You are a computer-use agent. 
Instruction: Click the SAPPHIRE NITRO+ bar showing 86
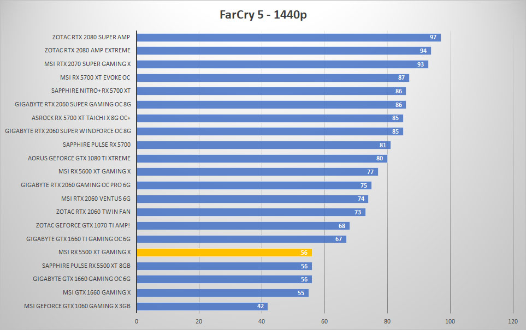(x=271, y=91)
